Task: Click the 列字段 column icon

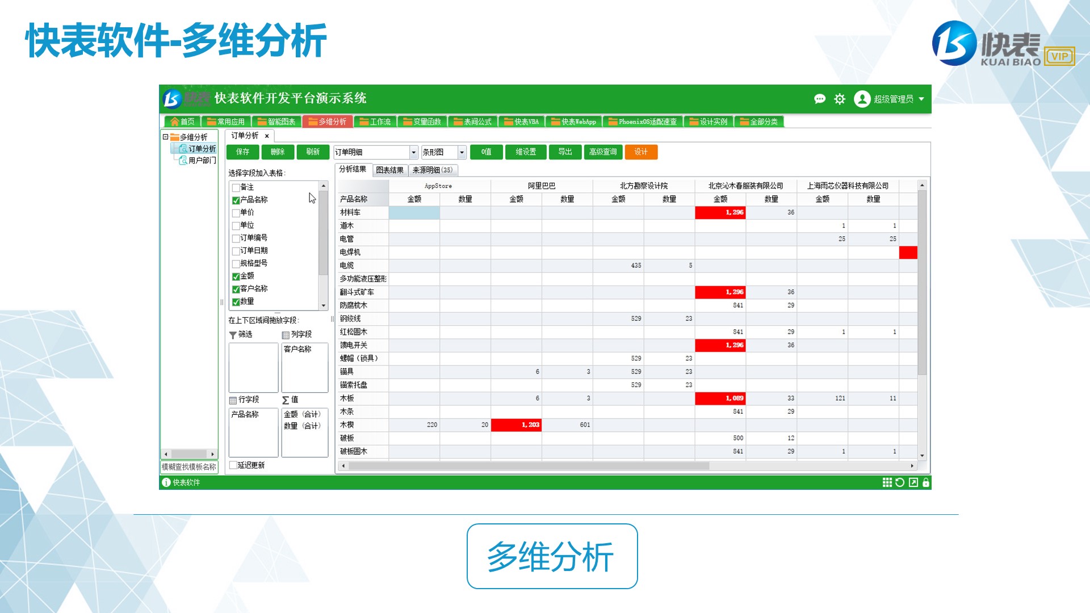Action: point(286,335)
